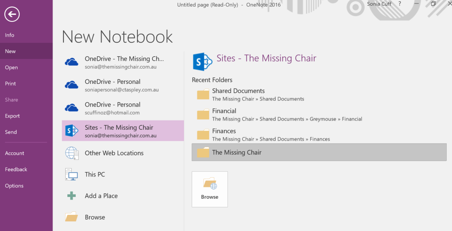The width and height of the screenshot is (452, 231).
Task: Choose OneDrive - Personal soniapersonal account text
Action: (x=122, y=86)
